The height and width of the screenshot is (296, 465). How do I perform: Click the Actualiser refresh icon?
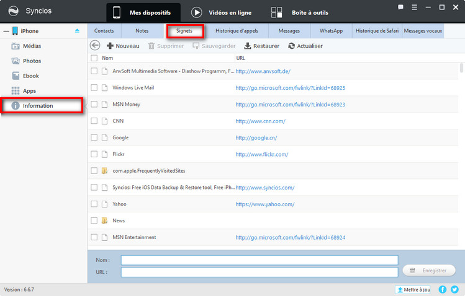point(291,46)
